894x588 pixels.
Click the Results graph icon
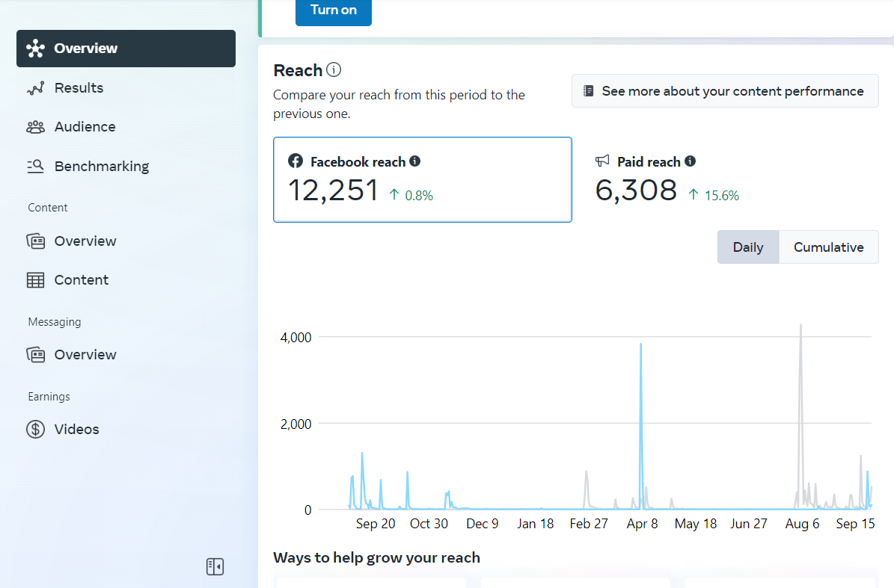click(35, 88)
